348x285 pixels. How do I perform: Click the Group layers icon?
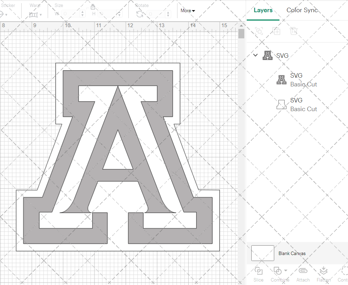(259, 31)
